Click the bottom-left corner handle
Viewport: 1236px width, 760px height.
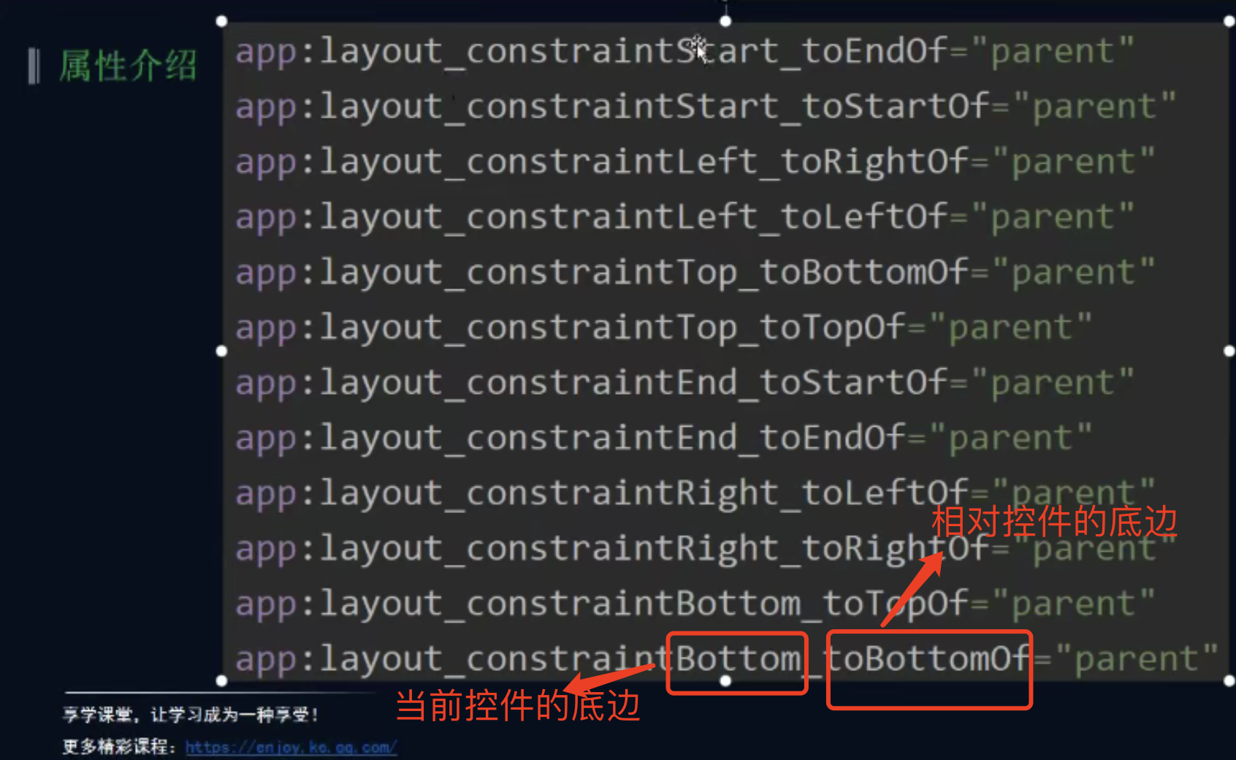click(x=222, y=681)
